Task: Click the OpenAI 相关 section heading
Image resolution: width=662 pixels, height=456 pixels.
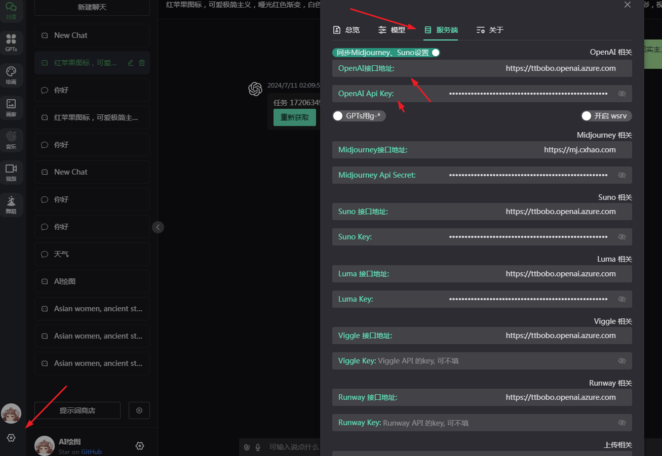Action: click(x=611, y=52)
